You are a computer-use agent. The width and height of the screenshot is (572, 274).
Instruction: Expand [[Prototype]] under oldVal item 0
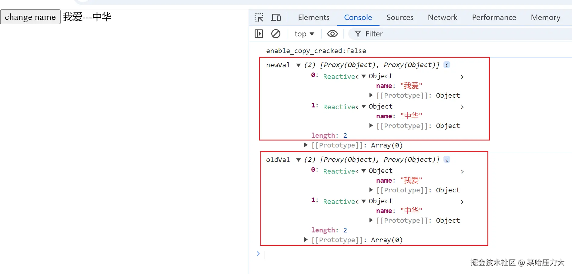[x=371, y=190]
